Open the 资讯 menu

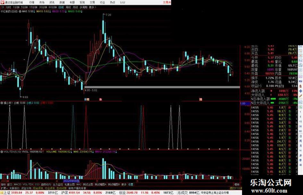click(x=52, y=2)
